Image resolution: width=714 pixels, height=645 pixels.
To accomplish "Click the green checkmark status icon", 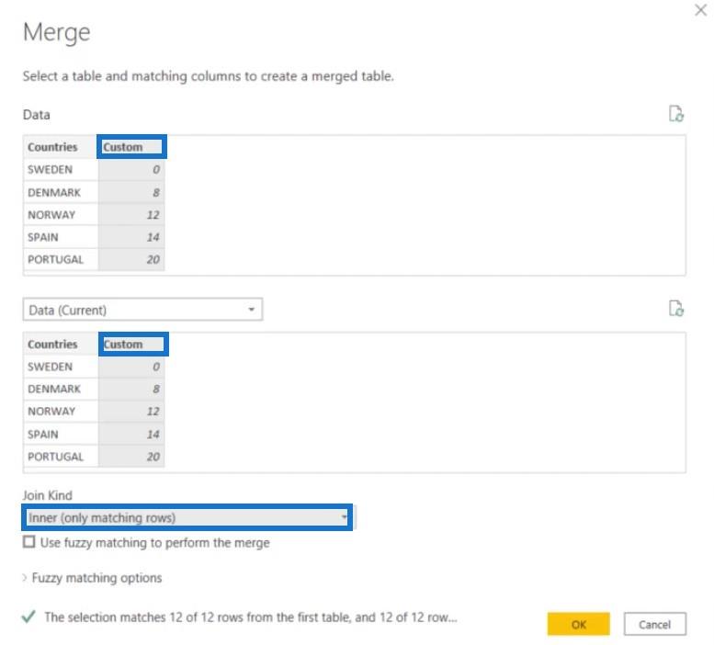I will (28, 617).
